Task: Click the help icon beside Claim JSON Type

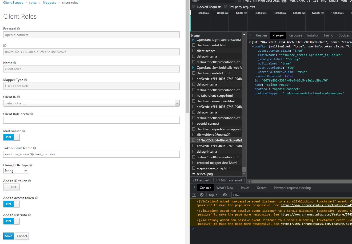Action: pyautogui.click(x=31, y=165)
